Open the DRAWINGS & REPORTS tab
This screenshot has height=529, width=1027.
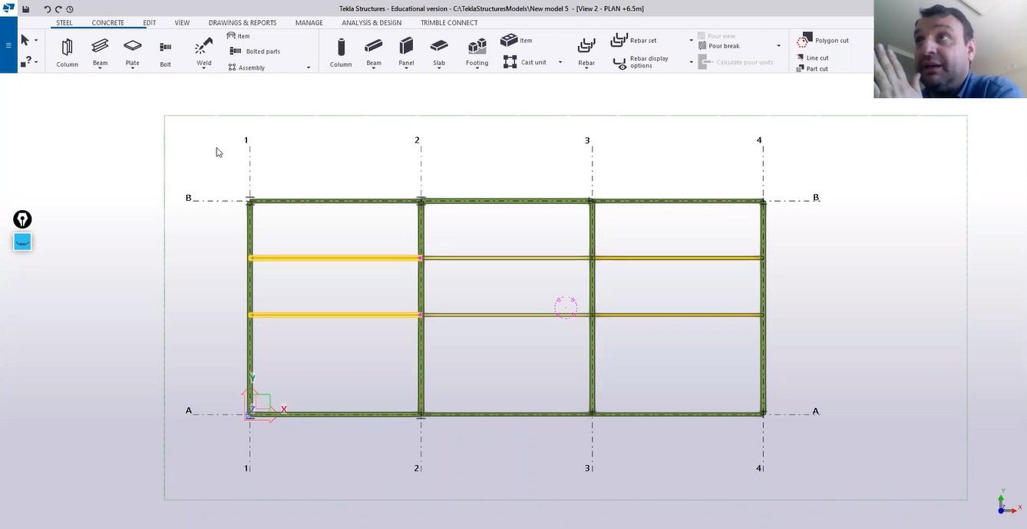[243, 22]
